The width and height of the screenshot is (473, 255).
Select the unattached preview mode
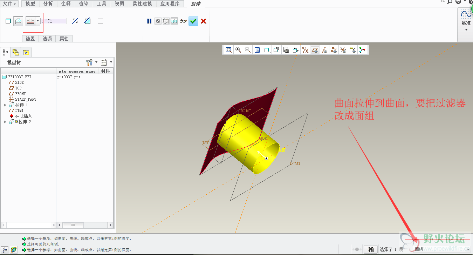click(166, 21)
